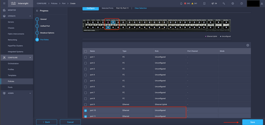Click the MONITOR chart icon
Image resolution: width=265 pixels, height=125 pixels.
pos(4,10)
